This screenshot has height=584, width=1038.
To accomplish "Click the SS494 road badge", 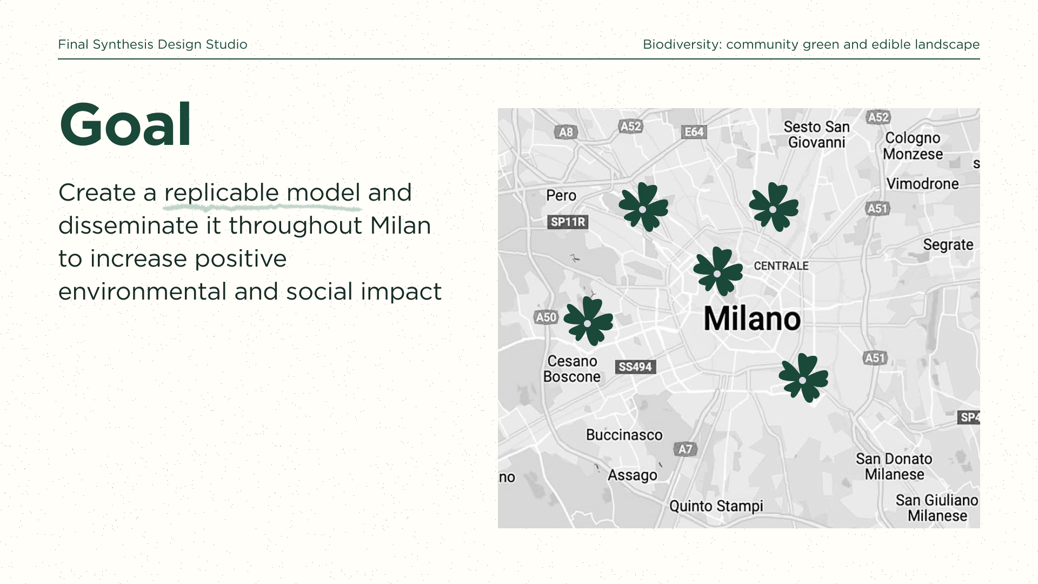I will coord(635,367).
